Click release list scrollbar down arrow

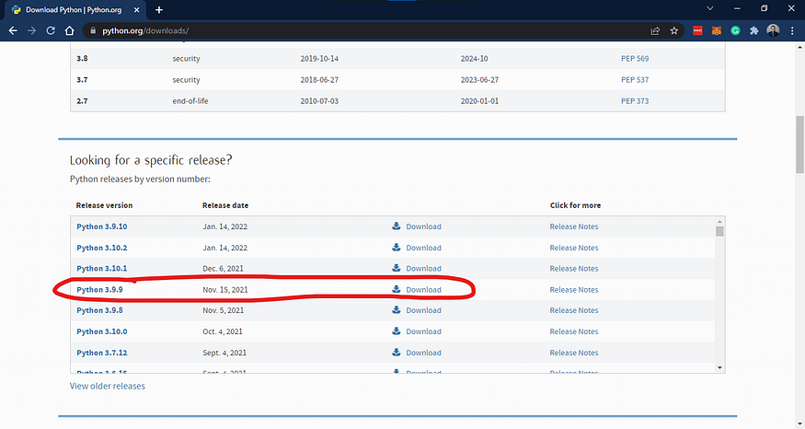tap(719, 367)
